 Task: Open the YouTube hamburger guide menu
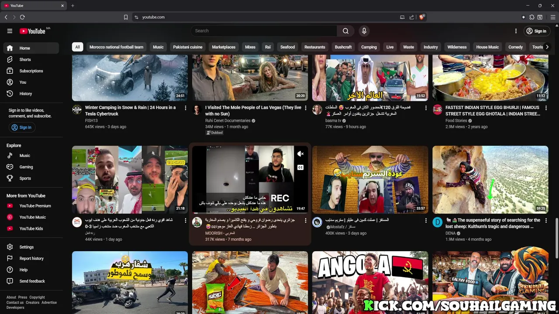point(10,31)
